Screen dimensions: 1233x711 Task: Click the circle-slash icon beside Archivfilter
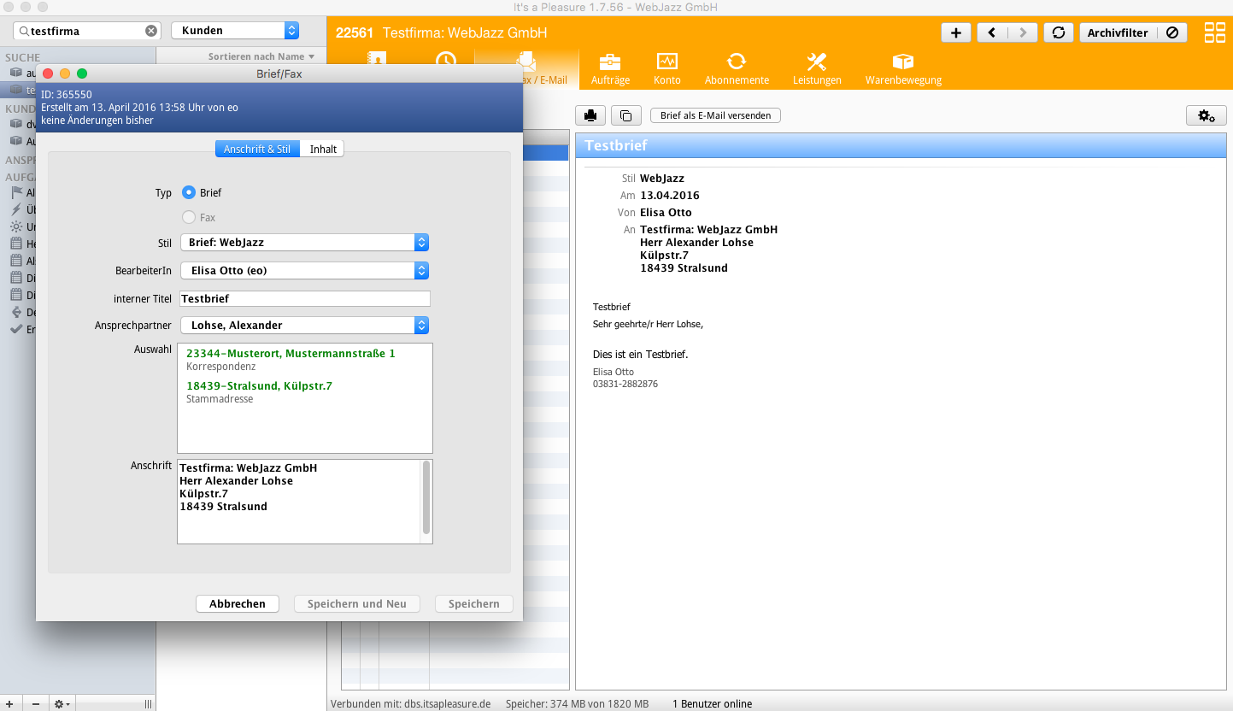point(1172,32)
